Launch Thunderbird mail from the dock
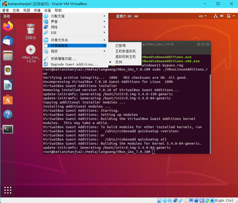Viewport: 238px width, 203px height. click(8, 41)
